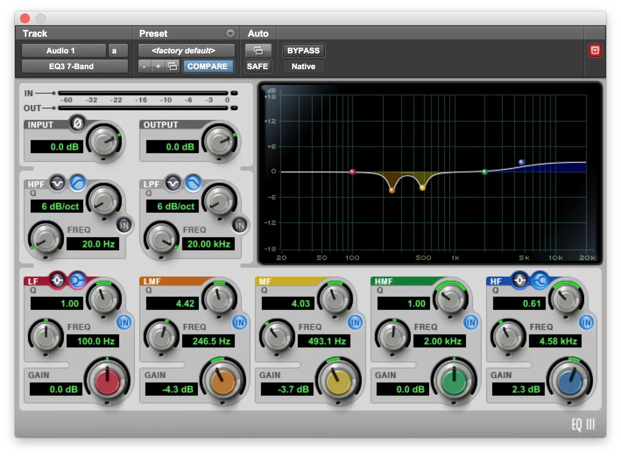This screenshot has height=456, width=621.
Task: Toggle the MF band IN button
Action: pyautogui.click(x=355, y=323)
